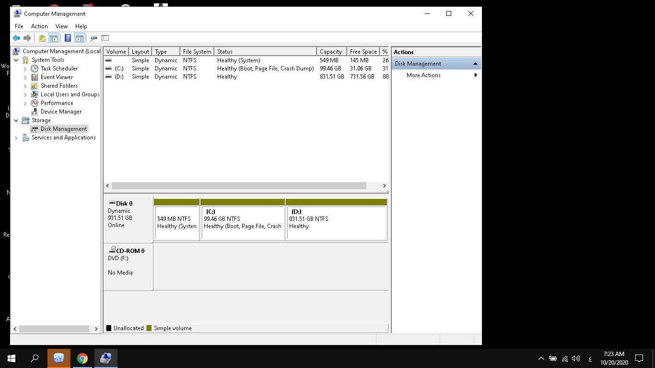Expand Services and Applications node
The image size is (655, 368).
pos(16,138)
